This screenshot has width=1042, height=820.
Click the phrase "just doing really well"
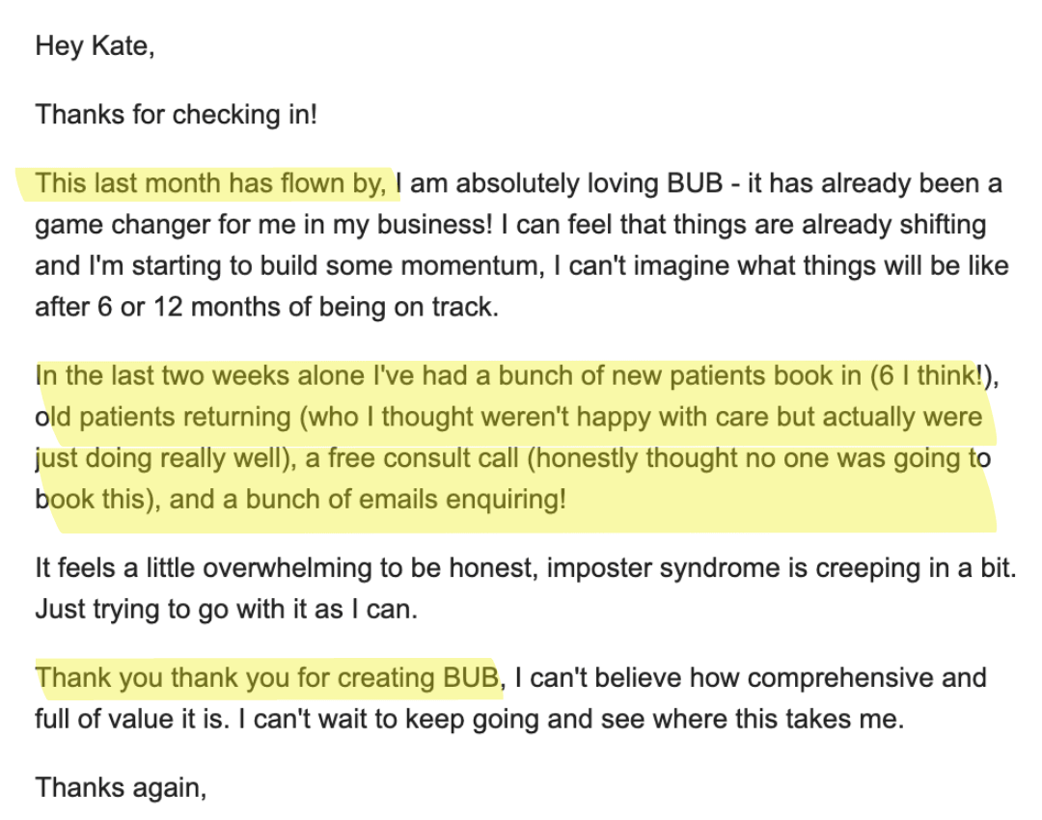click(x=159, y=459)
